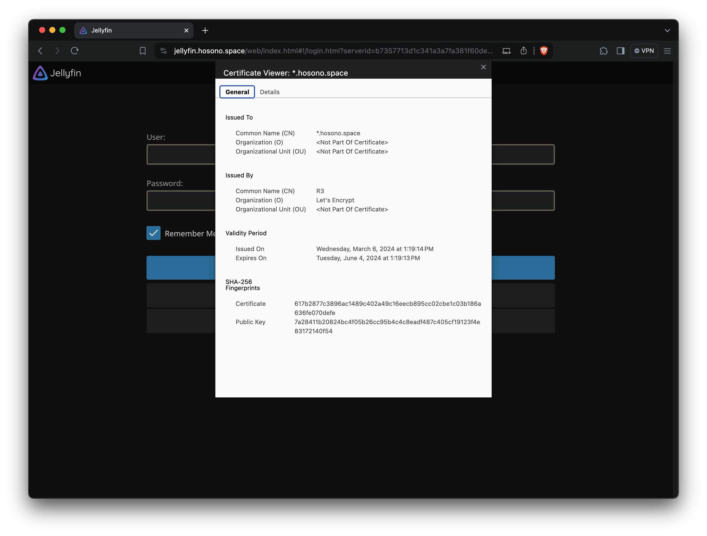Click the Validity Period heading
The height and width of the screenshot is (536, 707).
[246, 233]
